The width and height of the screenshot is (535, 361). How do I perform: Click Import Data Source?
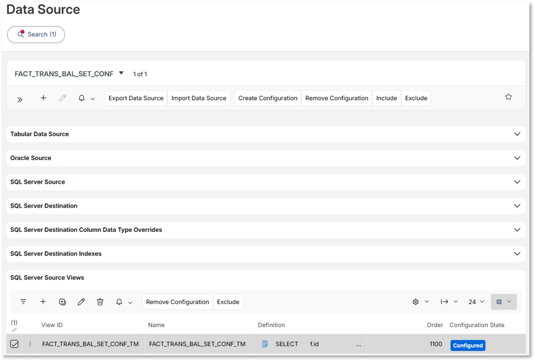199,98
